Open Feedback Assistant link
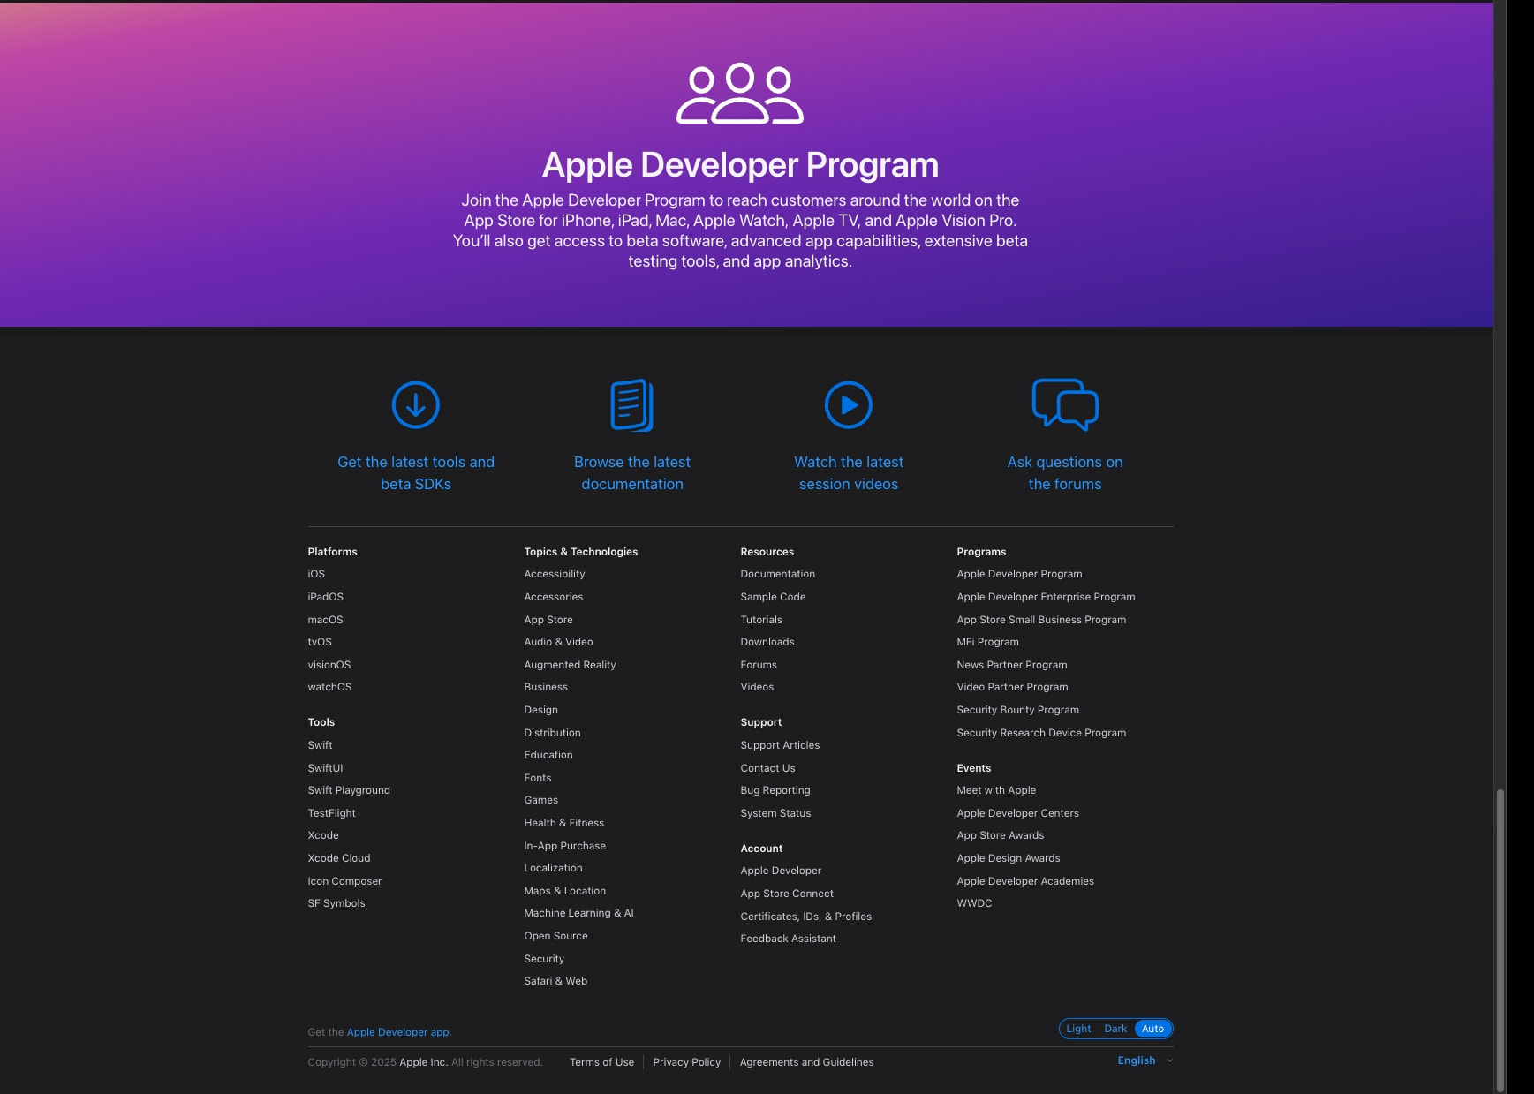This screenshot has width=1534, height=1094. click(x=788, y=939)
